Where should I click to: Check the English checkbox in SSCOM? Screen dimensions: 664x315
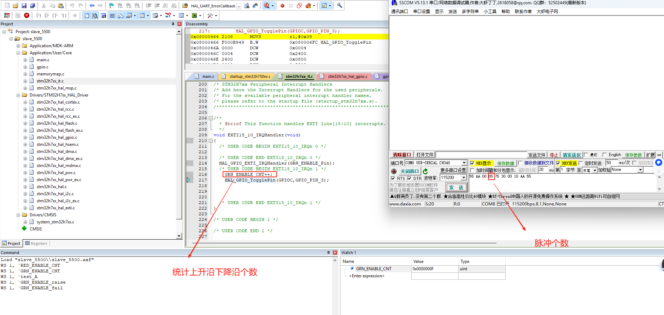tap(605, 155)
